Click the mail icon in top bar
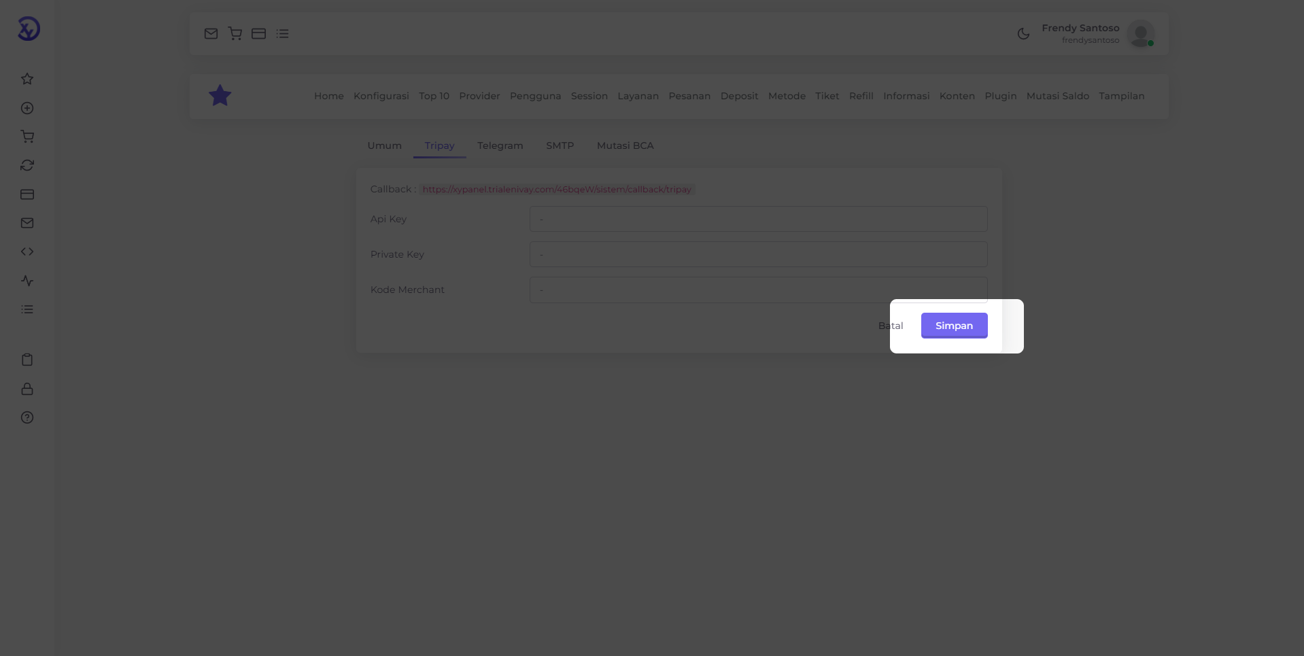This screenshot has height=656, width=1304. (x=211, y=33)
